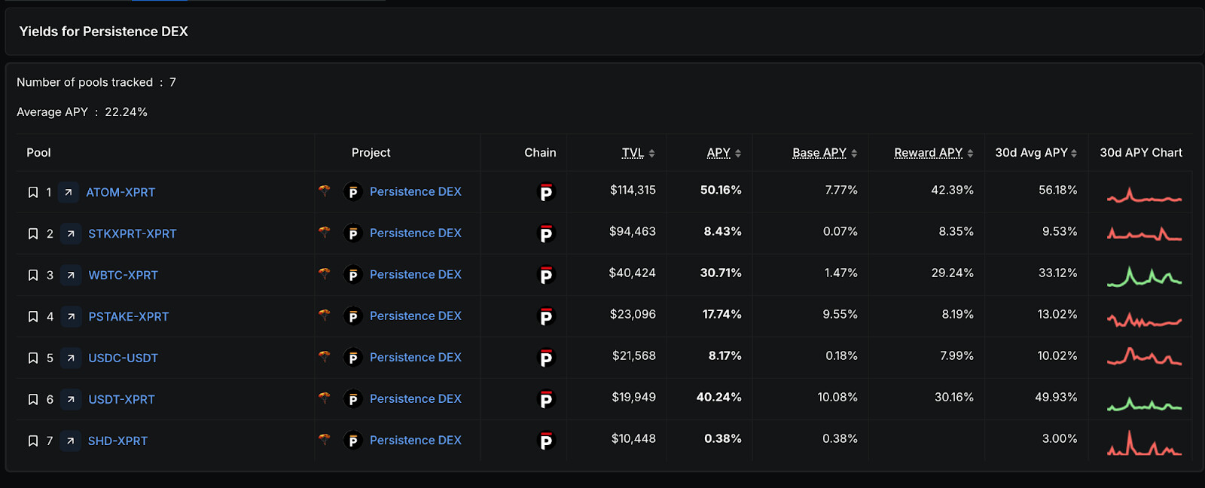Open Persistence DEX link in PSTAKE-XPRT row
Viewport: 1205px width, 488px height.
tap(416, 316)
